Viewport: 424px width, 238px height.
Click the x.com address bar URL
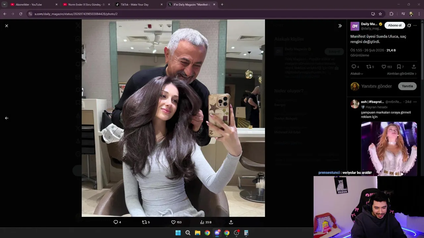coord(76,14)
